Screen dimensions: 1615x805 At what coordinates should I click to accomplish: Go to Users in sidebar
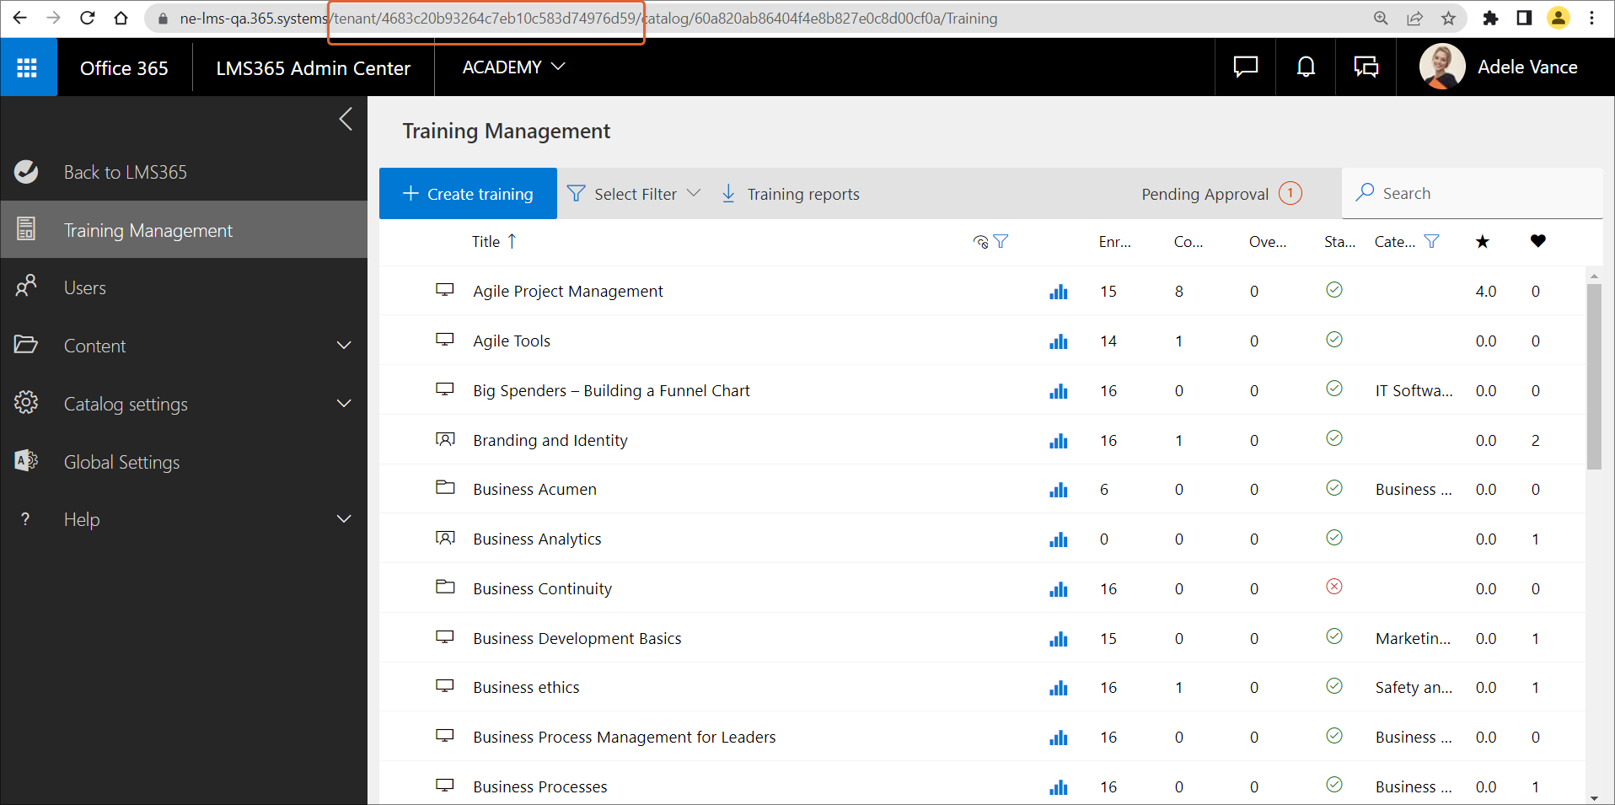(84, 288)
